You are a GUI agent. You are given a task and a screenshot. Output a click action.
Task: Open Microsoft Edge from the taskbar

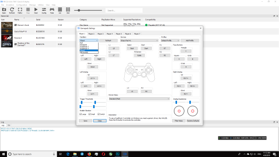[68, 154]
